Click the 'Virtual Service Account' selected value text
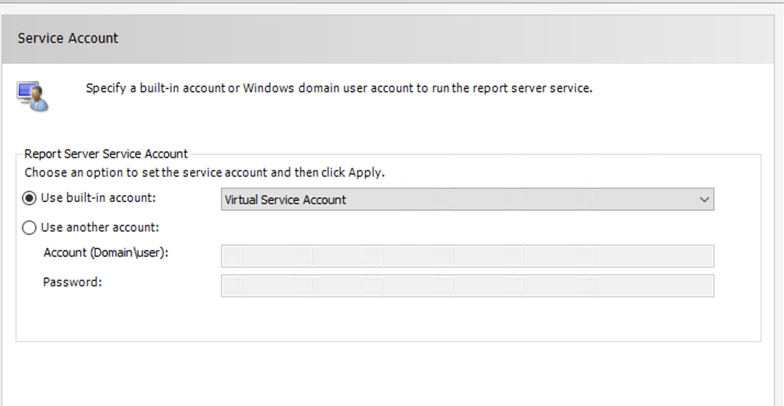This screenshot has width=784, height=406. (x=285, y=200)
